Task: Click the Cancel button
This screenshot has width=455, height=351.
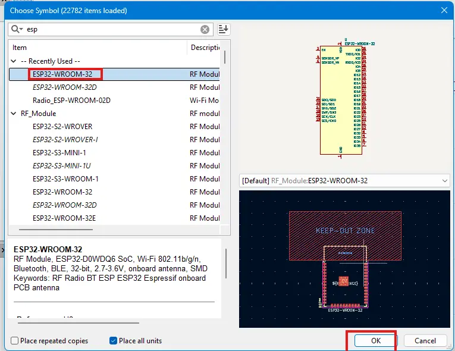Action: click(425, 340)
